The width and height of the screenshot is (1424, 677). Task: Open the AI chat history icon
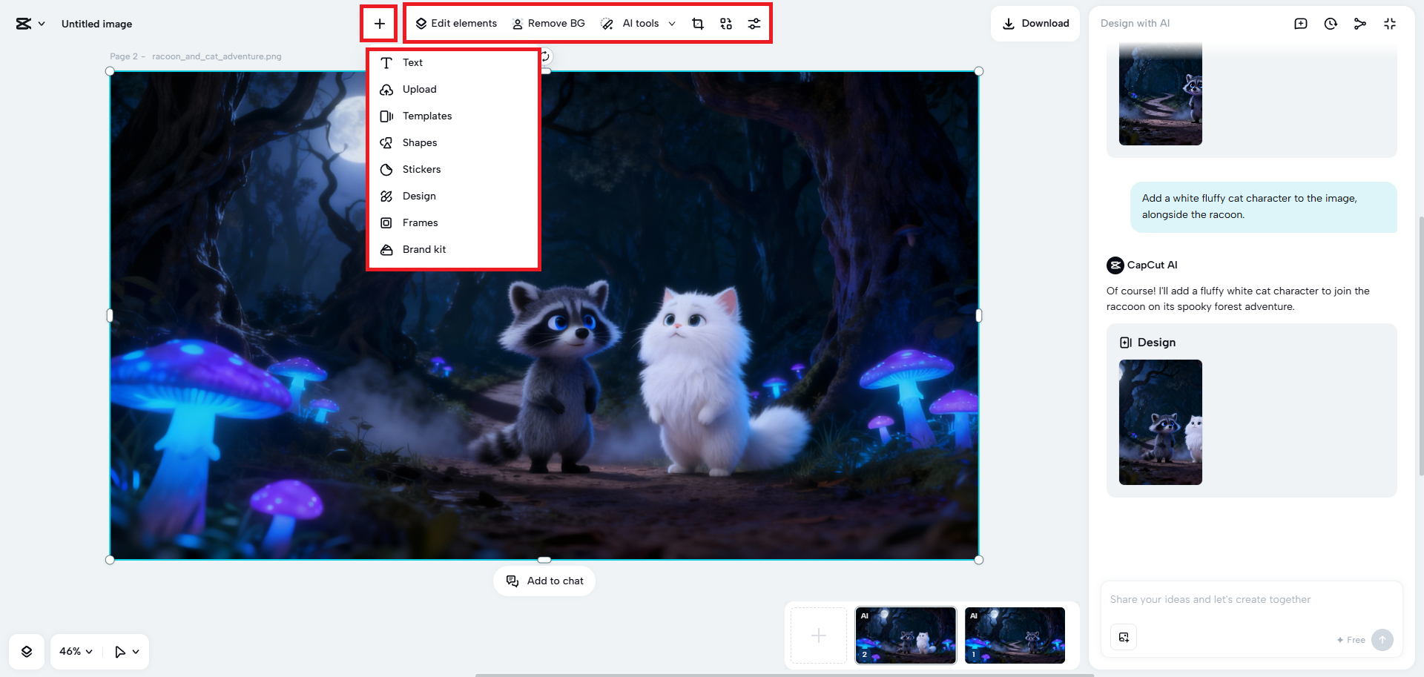1331,24
